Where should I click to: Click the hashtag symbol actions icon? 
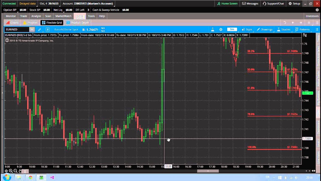(x=48, y=30)
